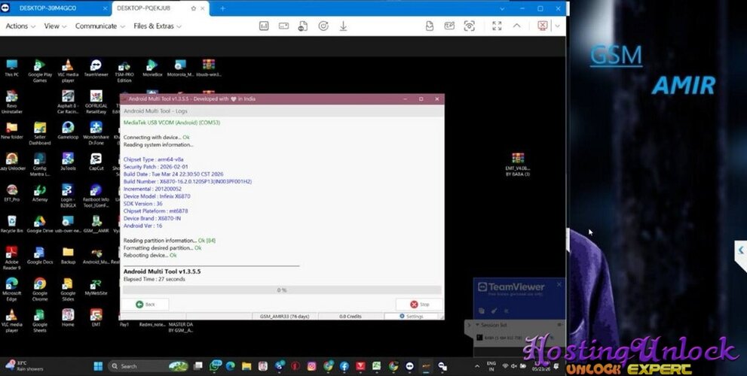Click the screenshot eye-in-frame toolbar icon
The image size is (747, 376).
click(x=470, y=26)
